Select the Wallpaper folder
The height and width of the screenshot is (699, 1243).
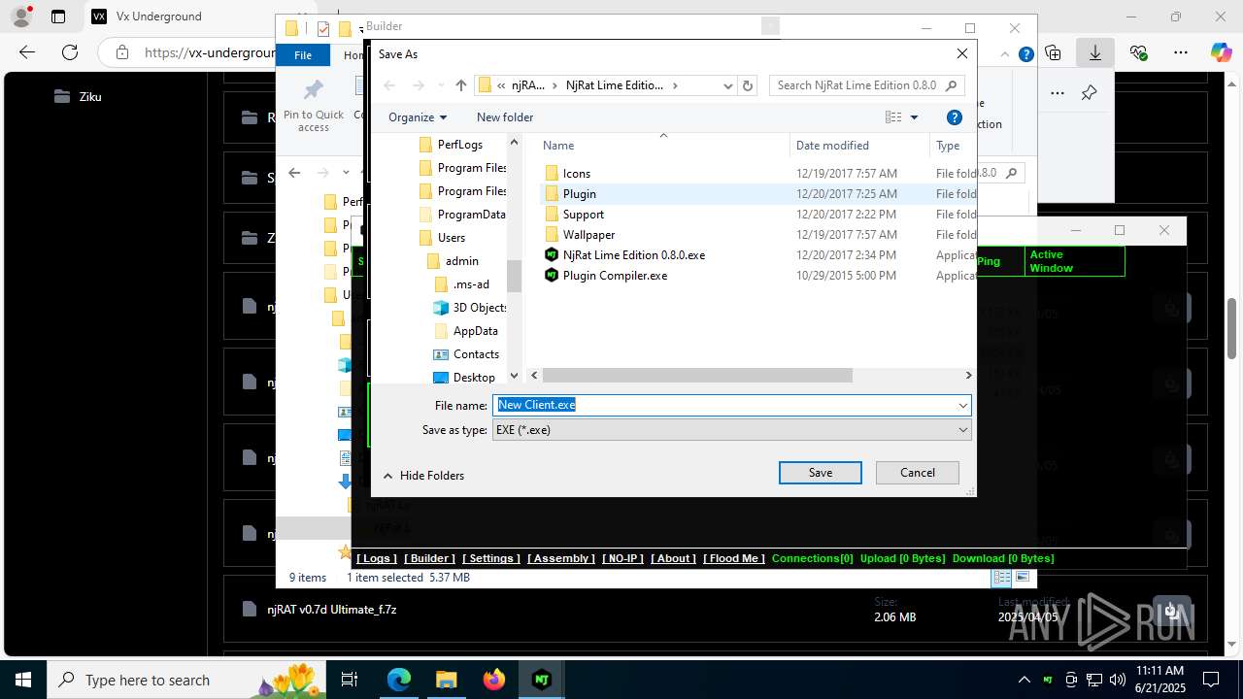click(589, 234)
